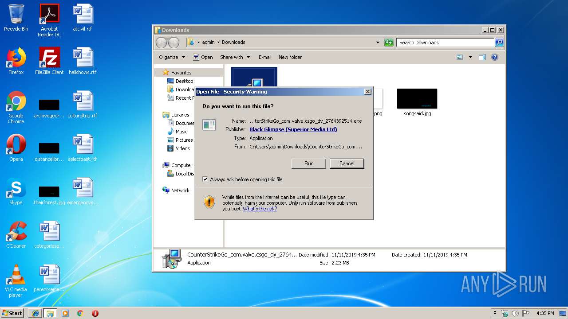Click the Downloads breadcrumb in address bar

click(233, 43)
